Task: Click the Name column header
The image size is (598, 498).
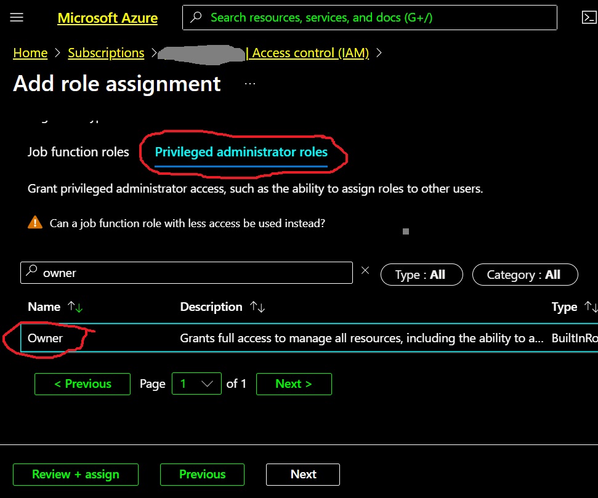Action: pos(44,307)
